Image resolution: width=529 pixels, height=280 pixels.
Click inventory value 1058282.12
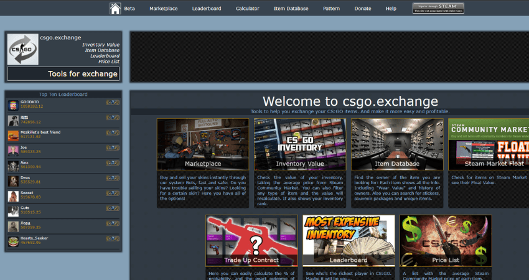point(32,106)
